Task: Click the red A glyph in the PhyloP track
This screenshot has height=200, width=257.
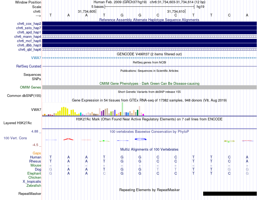Action: (x=68, y=139)
